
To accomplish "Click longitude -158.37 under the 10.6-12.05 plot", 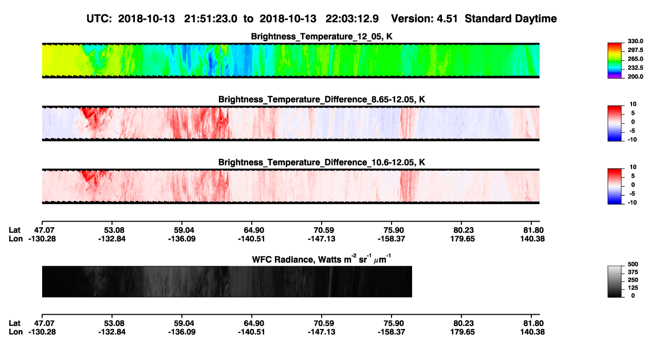I will click(x=391, y=239).
